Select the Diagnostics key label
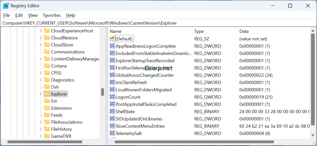This screenshot has height=146, width=317. pyautogui.click(x=63, y=80)
